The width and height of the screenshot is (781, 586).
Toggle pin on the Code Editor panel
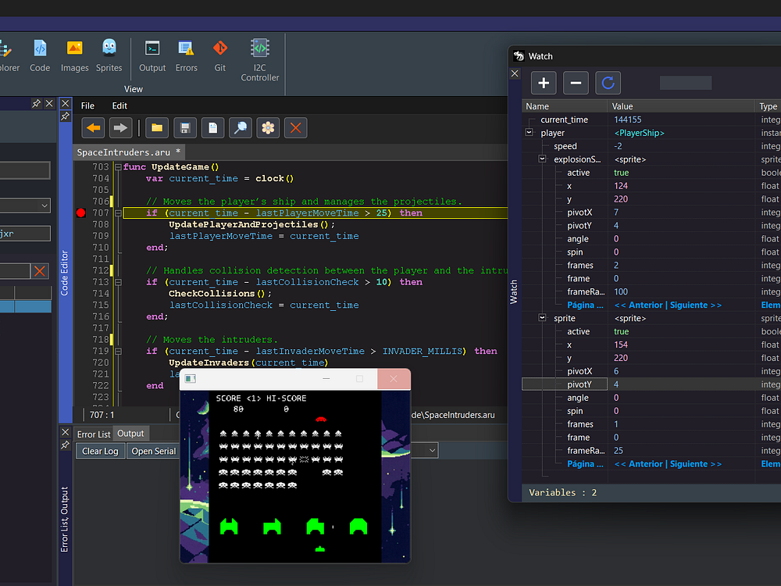point(66,116)
